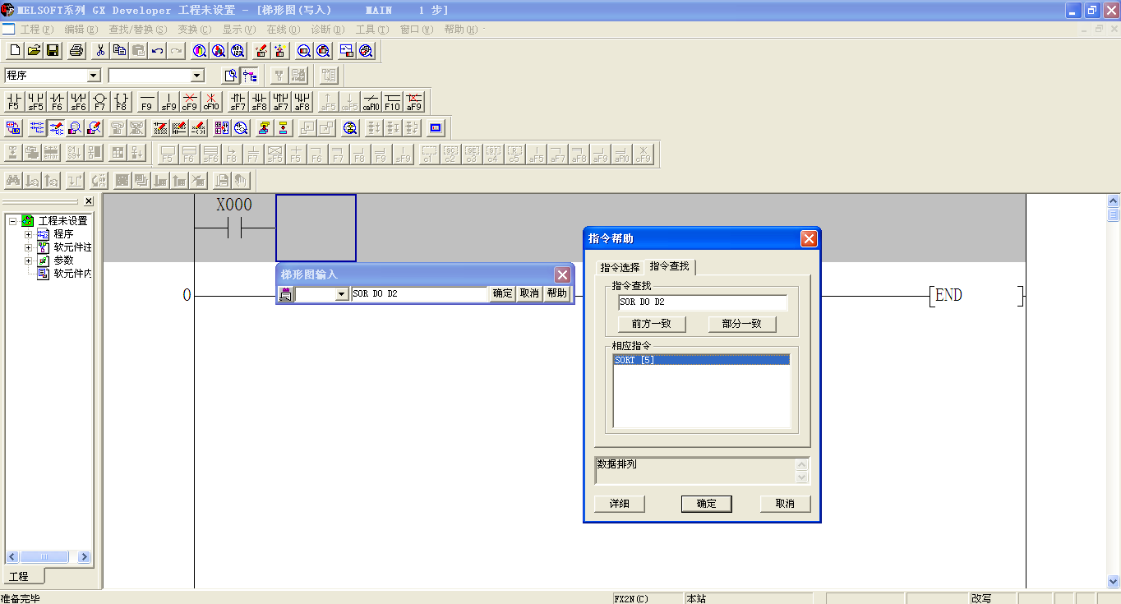1121x604 pixels.
Task: Expand the 程序 tree node
Action: click(29, 234)
